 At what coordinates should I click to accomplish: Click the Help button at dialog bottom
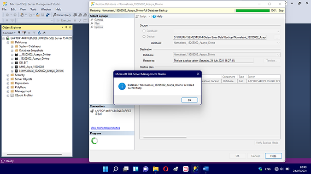(273, 156)
